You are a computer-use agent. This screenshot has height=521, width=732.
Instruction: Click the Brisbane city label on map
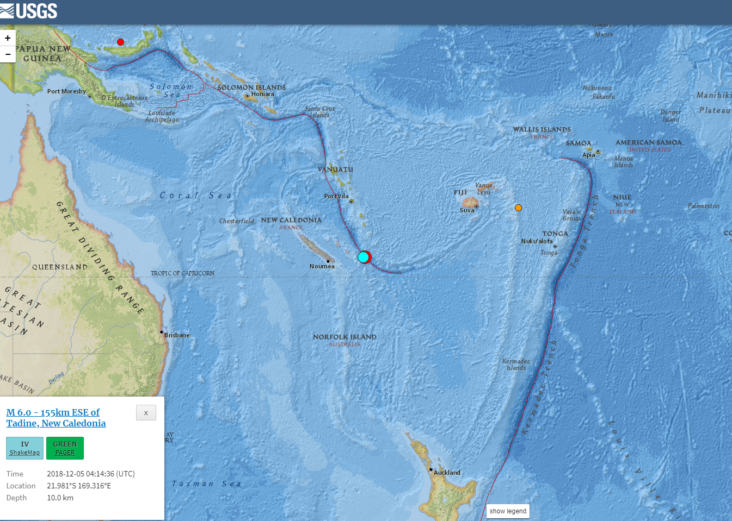point(177,335)
